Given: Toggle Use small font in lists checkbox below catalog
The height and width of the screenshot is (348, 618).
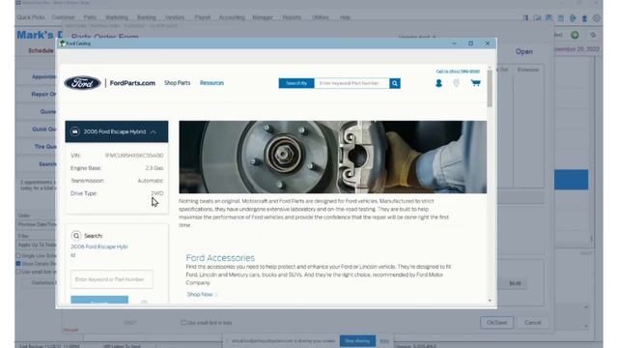Looking at the screenshot, I should (183, 322).
